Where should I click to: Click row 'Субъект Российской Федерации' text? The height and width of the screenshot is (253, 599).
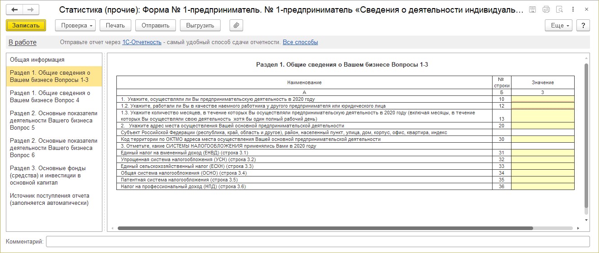(x=284, y=132)
